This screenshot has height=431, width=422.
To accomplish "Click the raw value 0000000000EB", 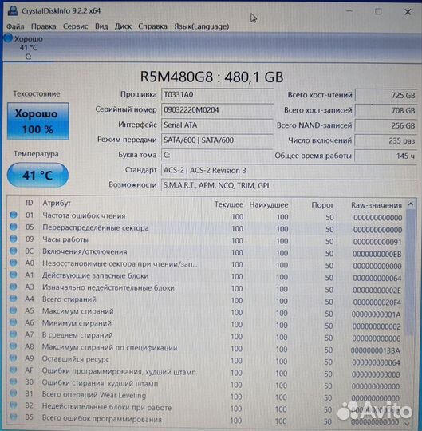I will coord(377,254).
